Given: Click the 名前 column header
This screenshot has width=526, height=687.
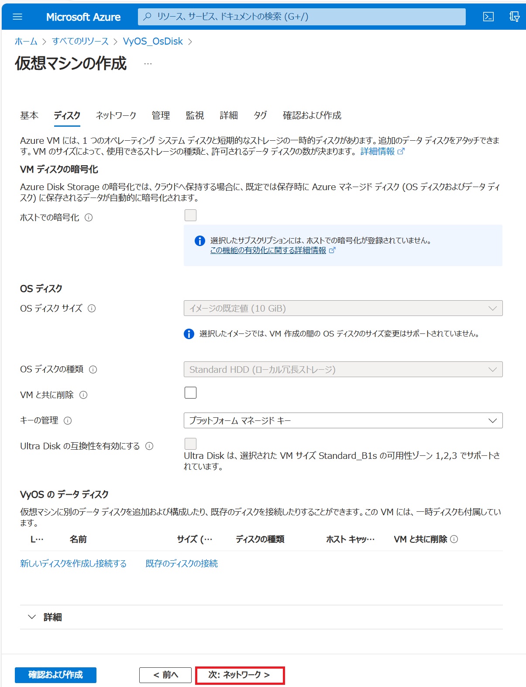Looking at the screenshot, I should coord(78,539).
